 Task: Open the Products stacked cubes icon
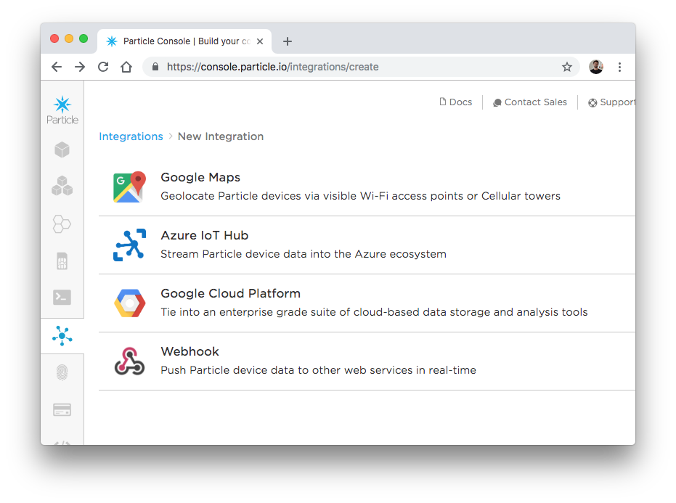(62, 186)
